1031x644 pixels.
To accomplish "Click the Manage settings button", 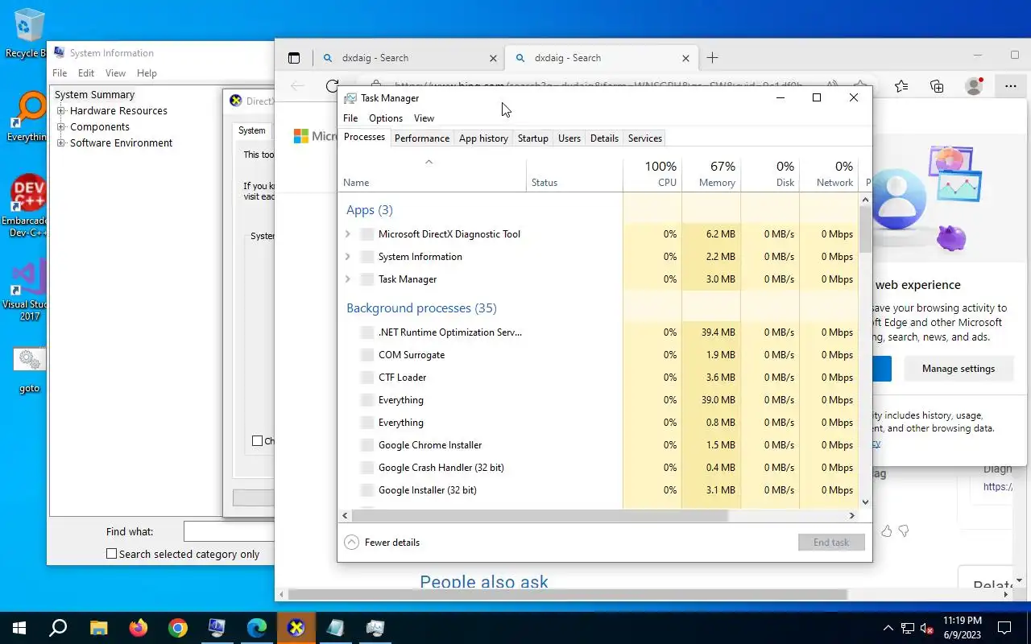I will coord(958,369).
